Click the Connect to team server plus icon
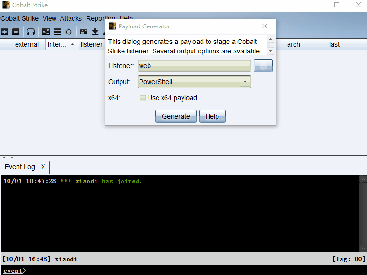This screenshot has width=367, height=275. point(4,32)
